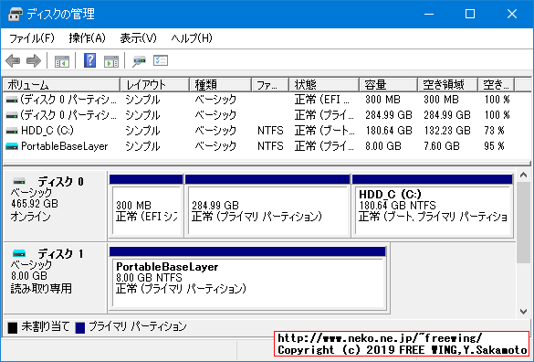The width and height of the screenshot is (534, 362).
Task: Click the 正常 (ブート... status cell
Action: (x=325, y=131)
